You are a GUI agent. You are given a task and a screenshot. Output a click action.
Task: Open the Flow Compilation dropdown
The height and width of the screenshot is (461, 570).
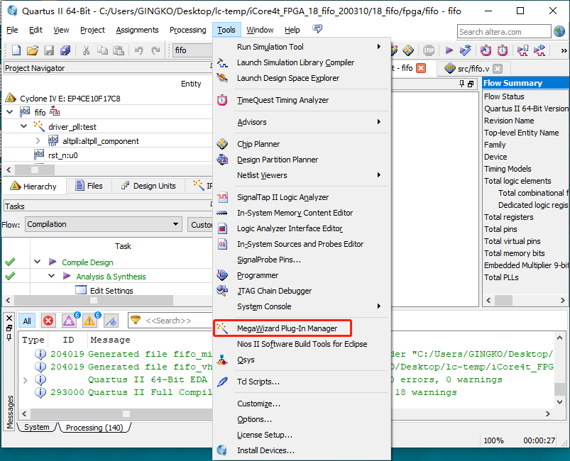click(x=104, y=224)
